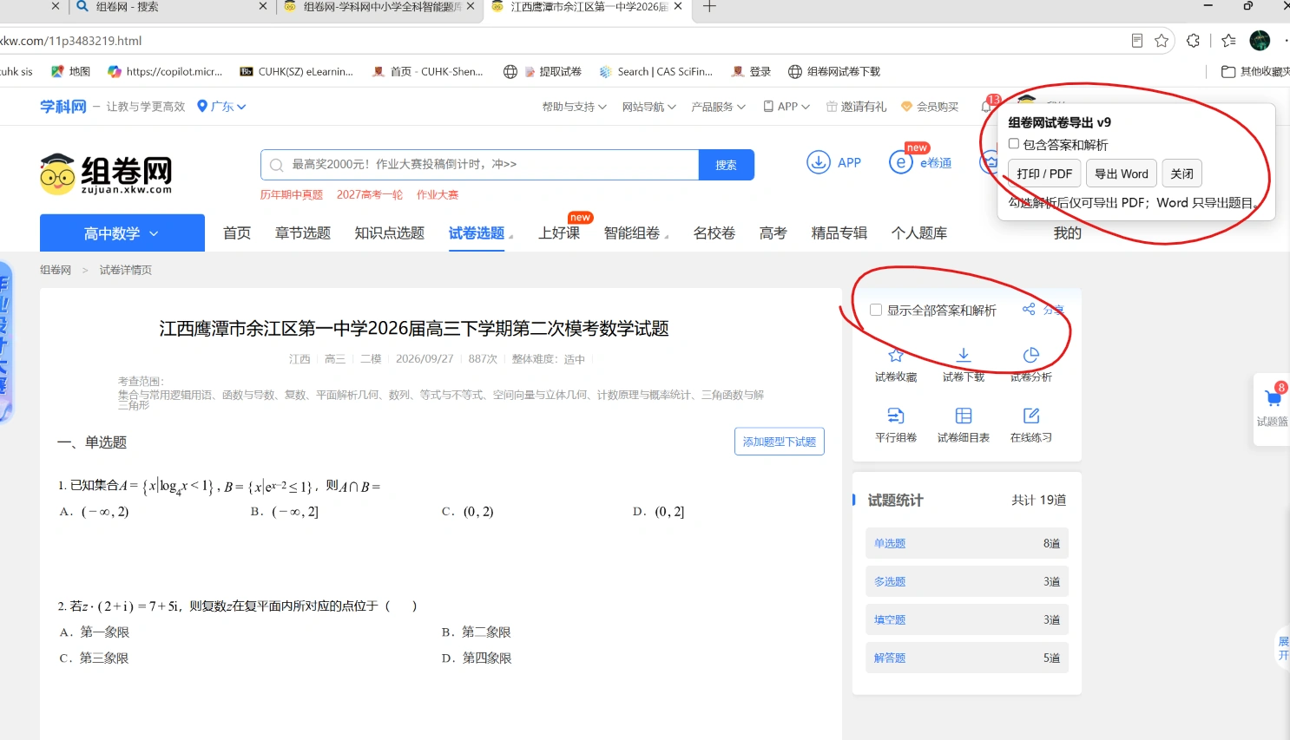
Task: Switch to the 知识点选题 tab
Action: pos(390,233)
